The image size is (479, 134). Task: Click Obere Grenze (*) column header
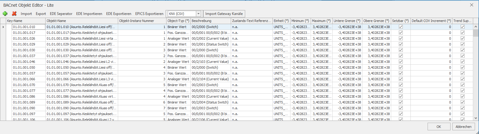point(376,21)
